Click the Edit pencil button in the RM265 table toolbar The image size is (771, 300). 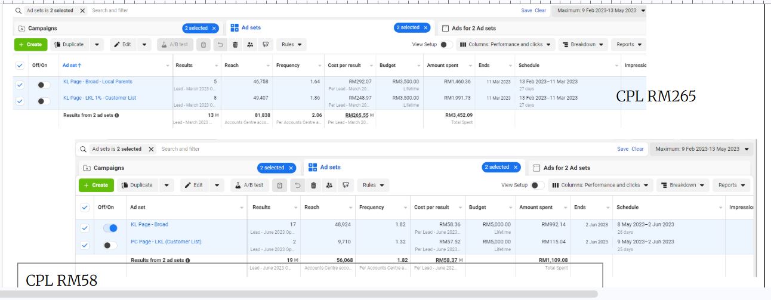pyautogui.click(x=124, y=45)
